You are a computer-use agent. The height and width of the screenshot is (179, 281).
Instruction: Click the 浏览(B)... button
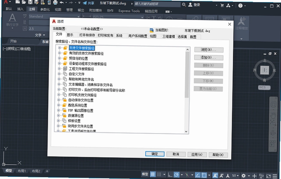point(209,50)
